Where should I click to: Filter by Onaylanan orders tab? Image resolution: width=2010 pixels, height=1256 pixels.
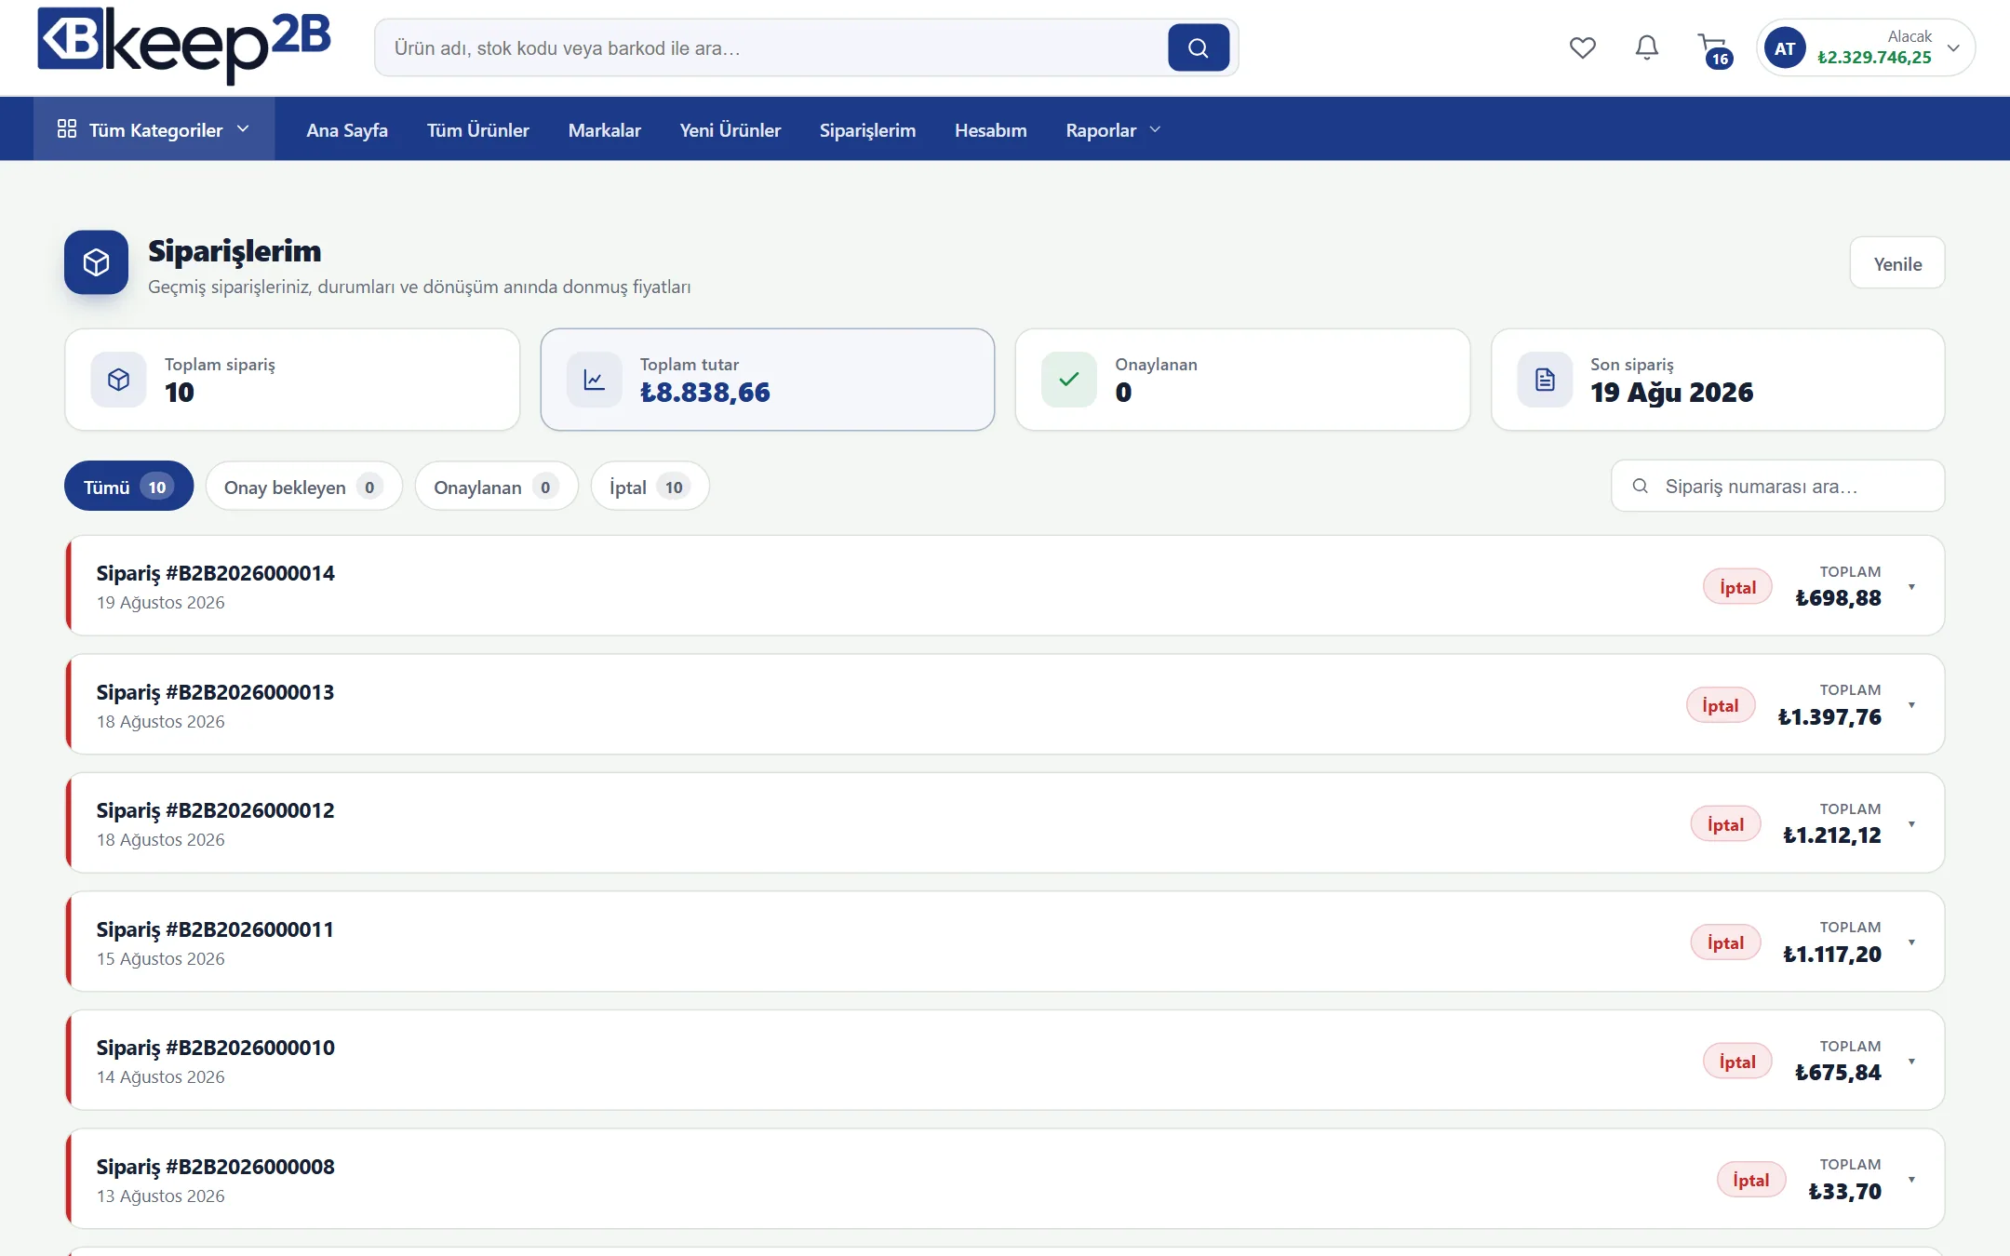pyautogui.click(x=496, y=487)
